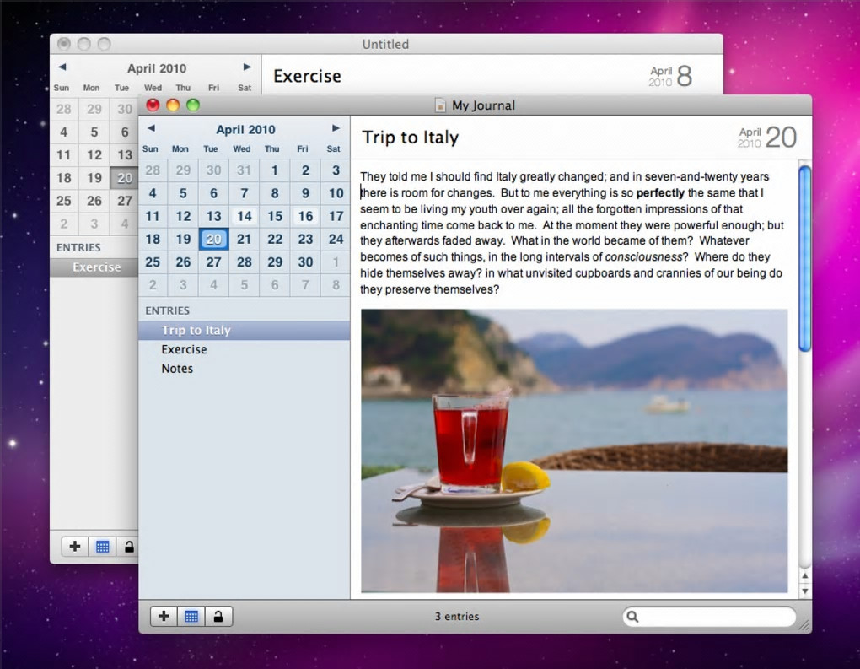Select April 20 in My Journal calendar
Image resolution: width=860 pixels, height=669 pixels.
(x=213, y=239)
